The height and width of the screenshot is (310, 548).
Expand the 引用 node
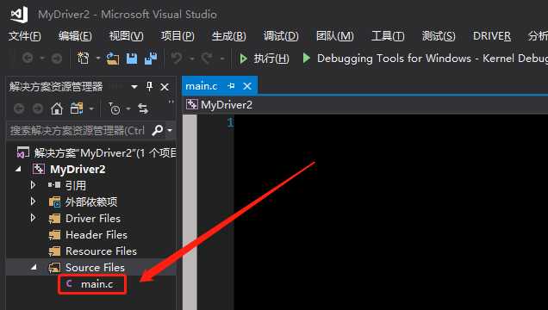(x=33, y=185)
